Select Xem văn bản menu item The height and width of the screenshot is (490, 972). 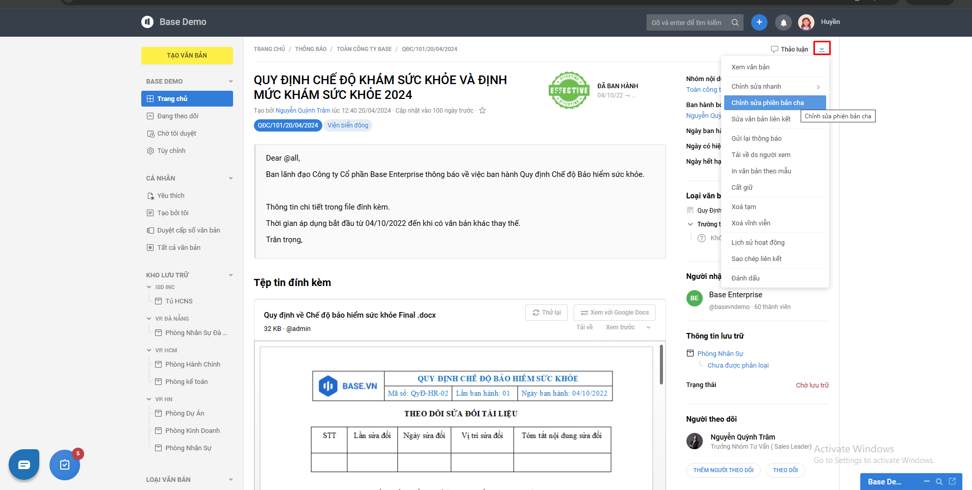(x=775, y=67)
